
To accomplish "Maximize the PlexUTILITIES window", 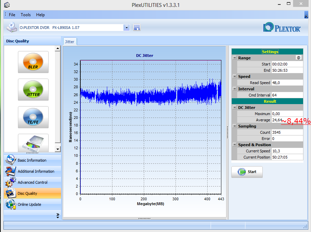I will (x=288, y=3).
